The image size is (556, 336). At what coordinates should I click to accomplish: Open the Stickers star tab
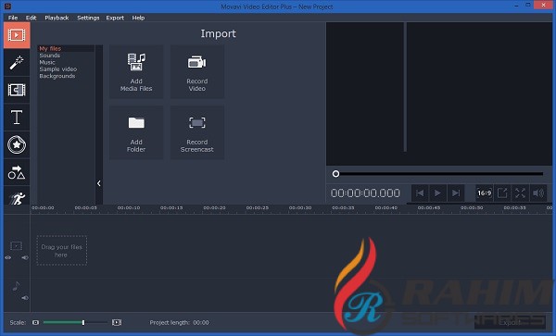tap(17, 144)
